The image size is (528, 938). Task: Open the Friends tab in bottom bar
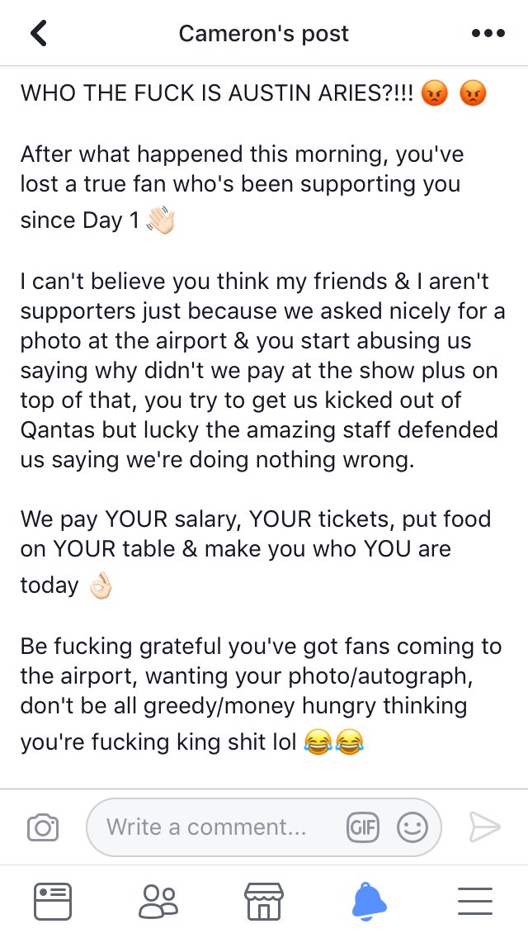[x=158, y=901]
